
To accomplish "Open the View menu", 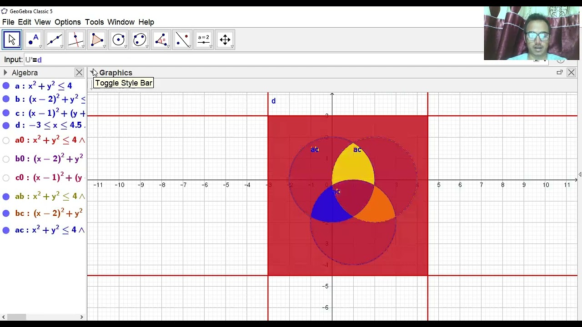I will pyautogui.click(x=42, y=22).
